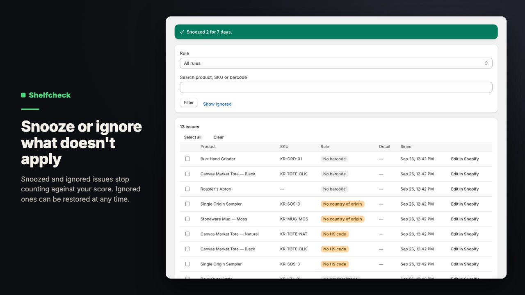Click the "13 issues" count text
The height and width of the screenshot is (295, 525).
coord(189,127)
